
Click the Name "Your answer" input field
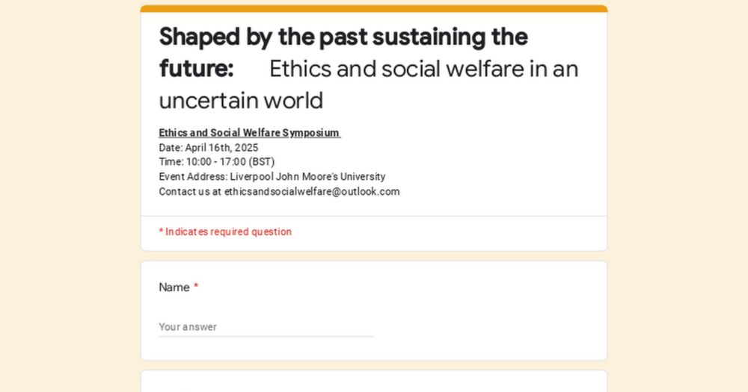point(266,327)
